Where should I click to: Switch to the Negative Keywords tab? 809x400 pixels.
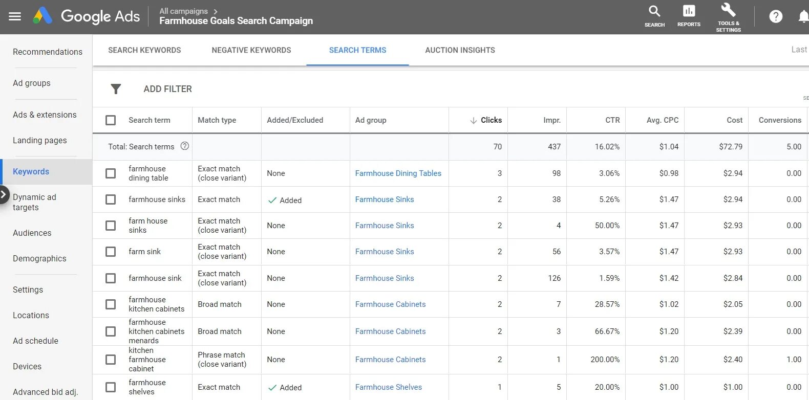point(251,50)
